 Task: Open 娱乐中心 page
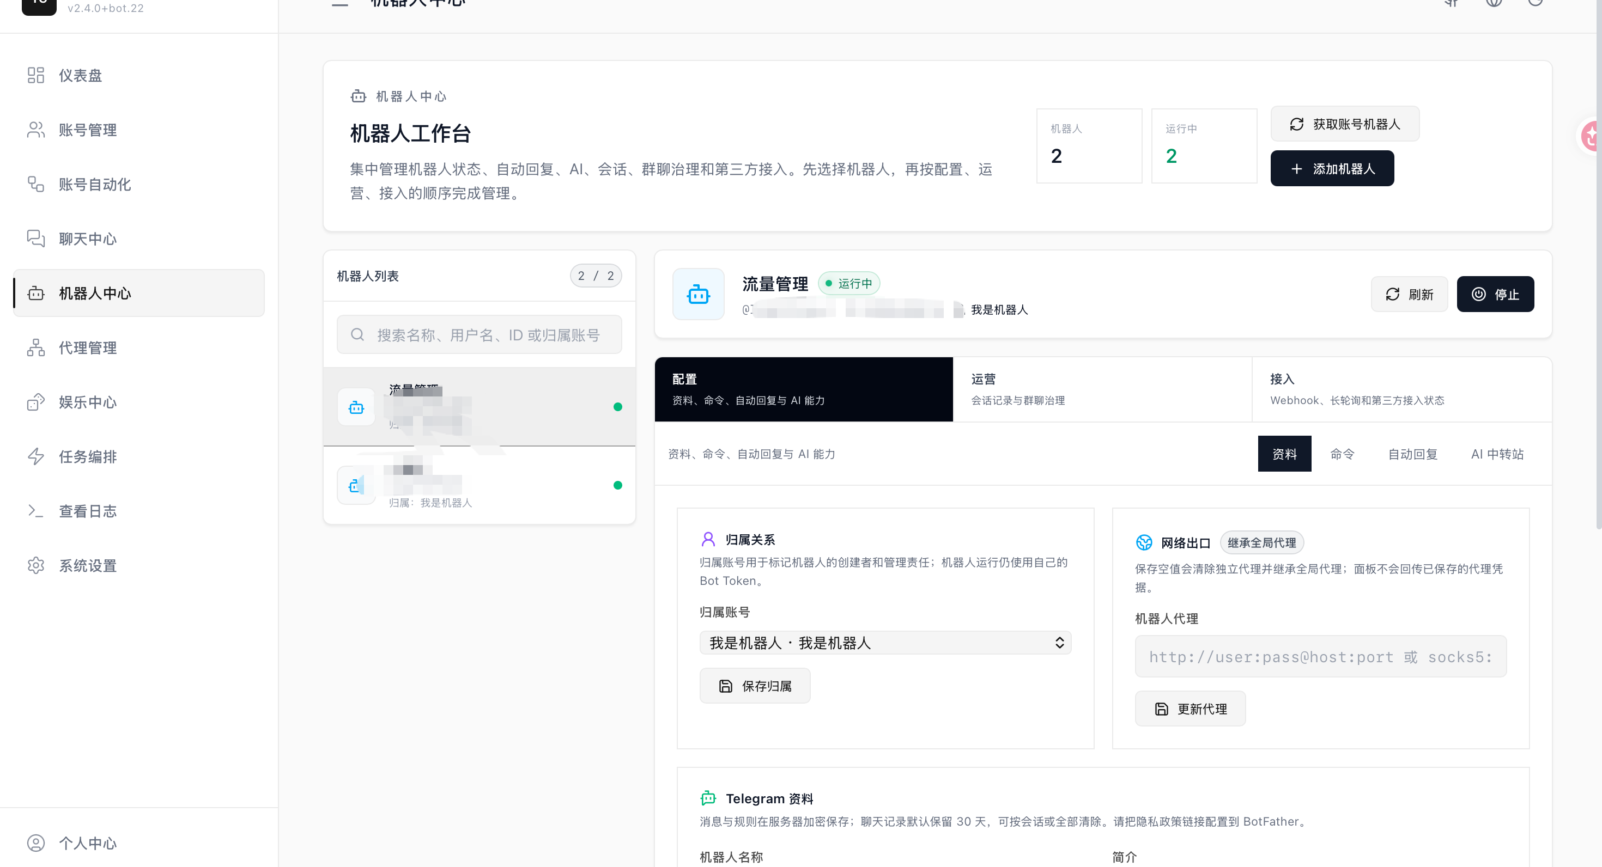[139, 402]
